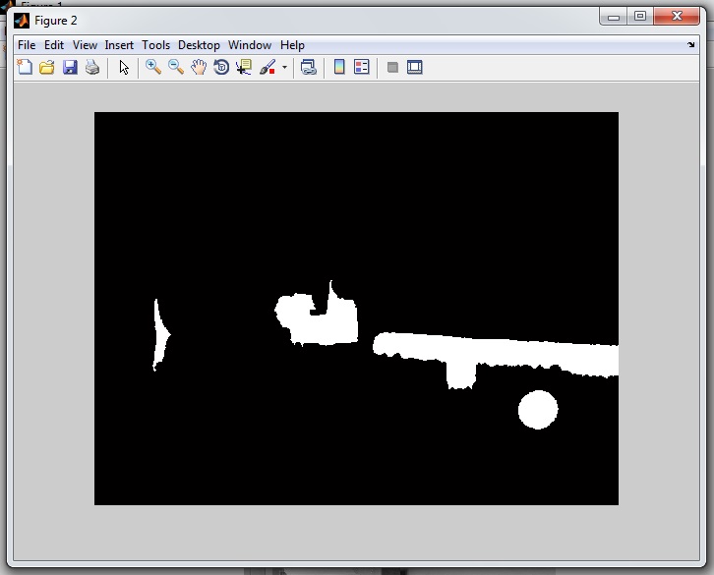Open the Desktop menu
This screenshot has width=714, height=575.
pyautogui.click(x=199, y=45)
